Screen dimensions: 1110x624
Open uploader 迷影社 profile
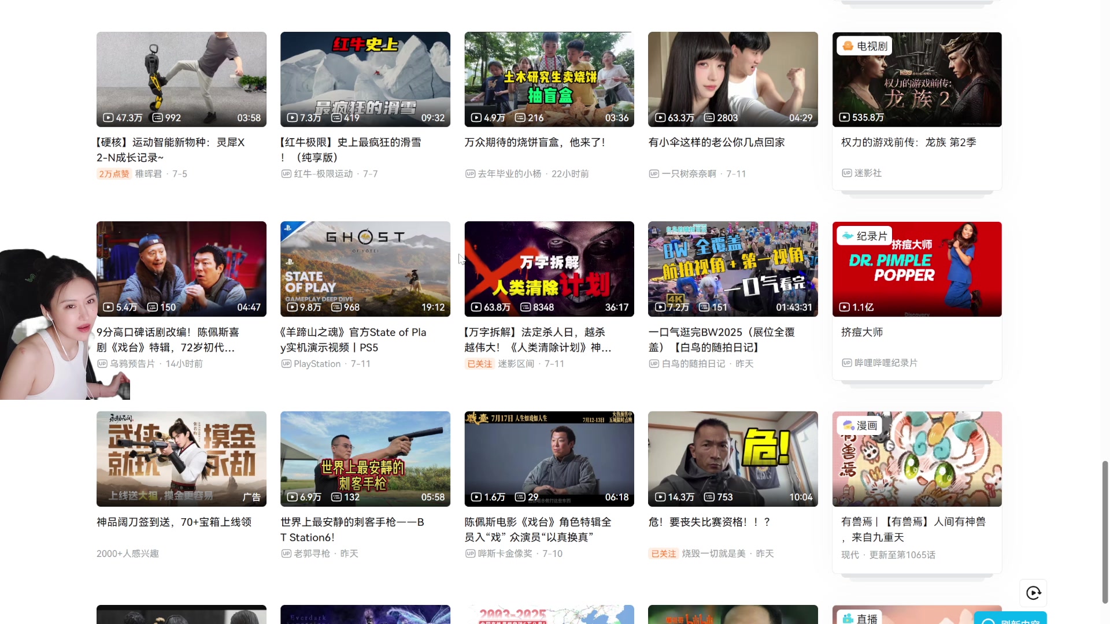pyautogui.click(x=868, y=173)
